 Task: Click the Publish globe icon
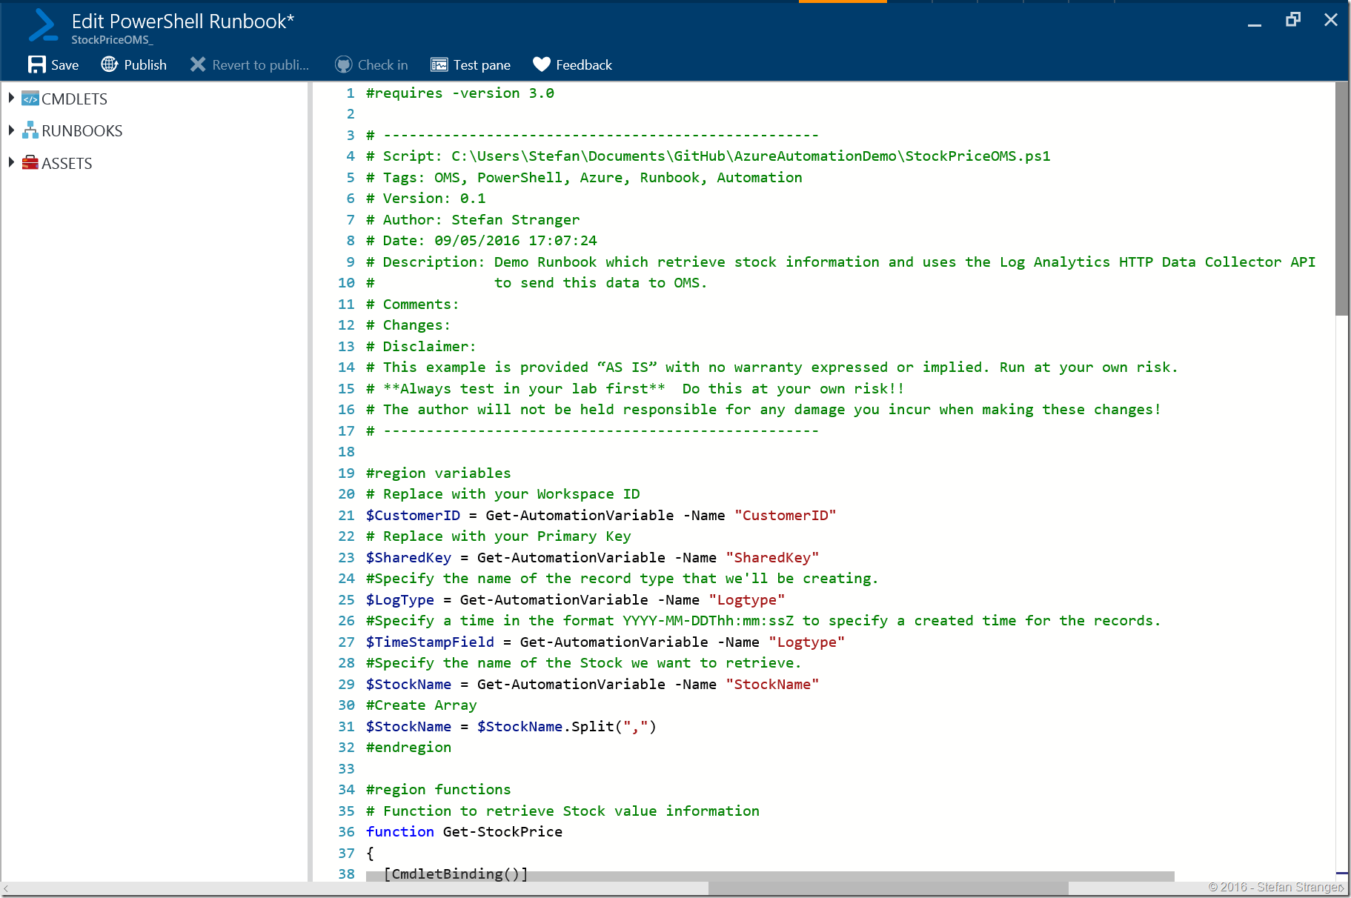pos(110,64)
